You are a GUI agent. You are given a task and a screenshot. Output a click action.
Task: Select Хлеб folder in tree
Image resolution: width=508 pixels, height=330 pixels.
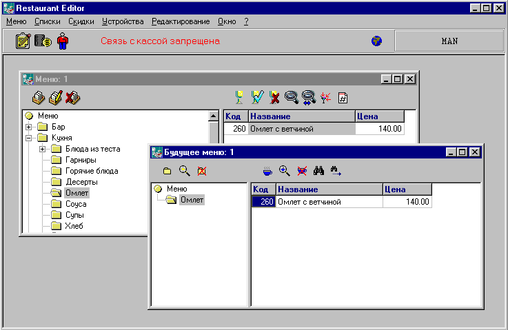click(x=74, y=226)
